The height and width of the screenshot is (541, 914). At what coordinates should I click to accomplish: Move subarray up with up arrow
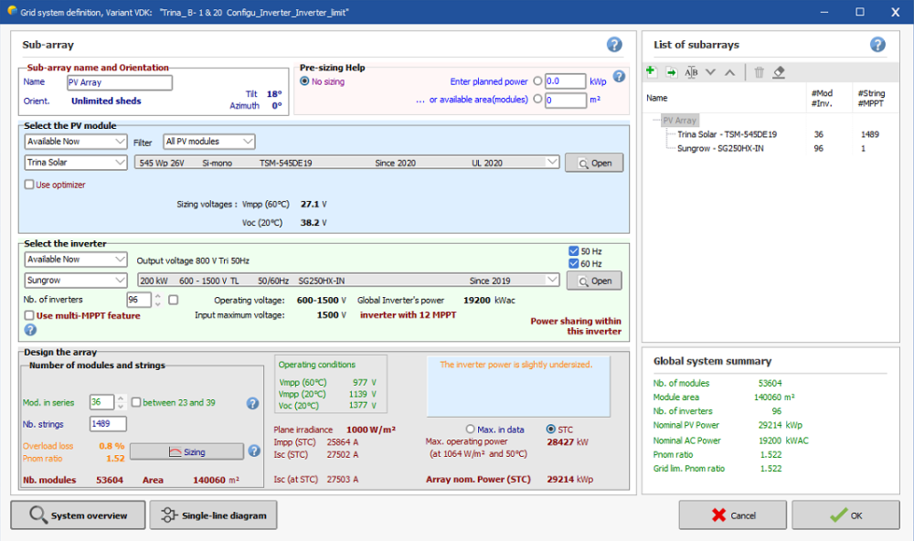729,72
